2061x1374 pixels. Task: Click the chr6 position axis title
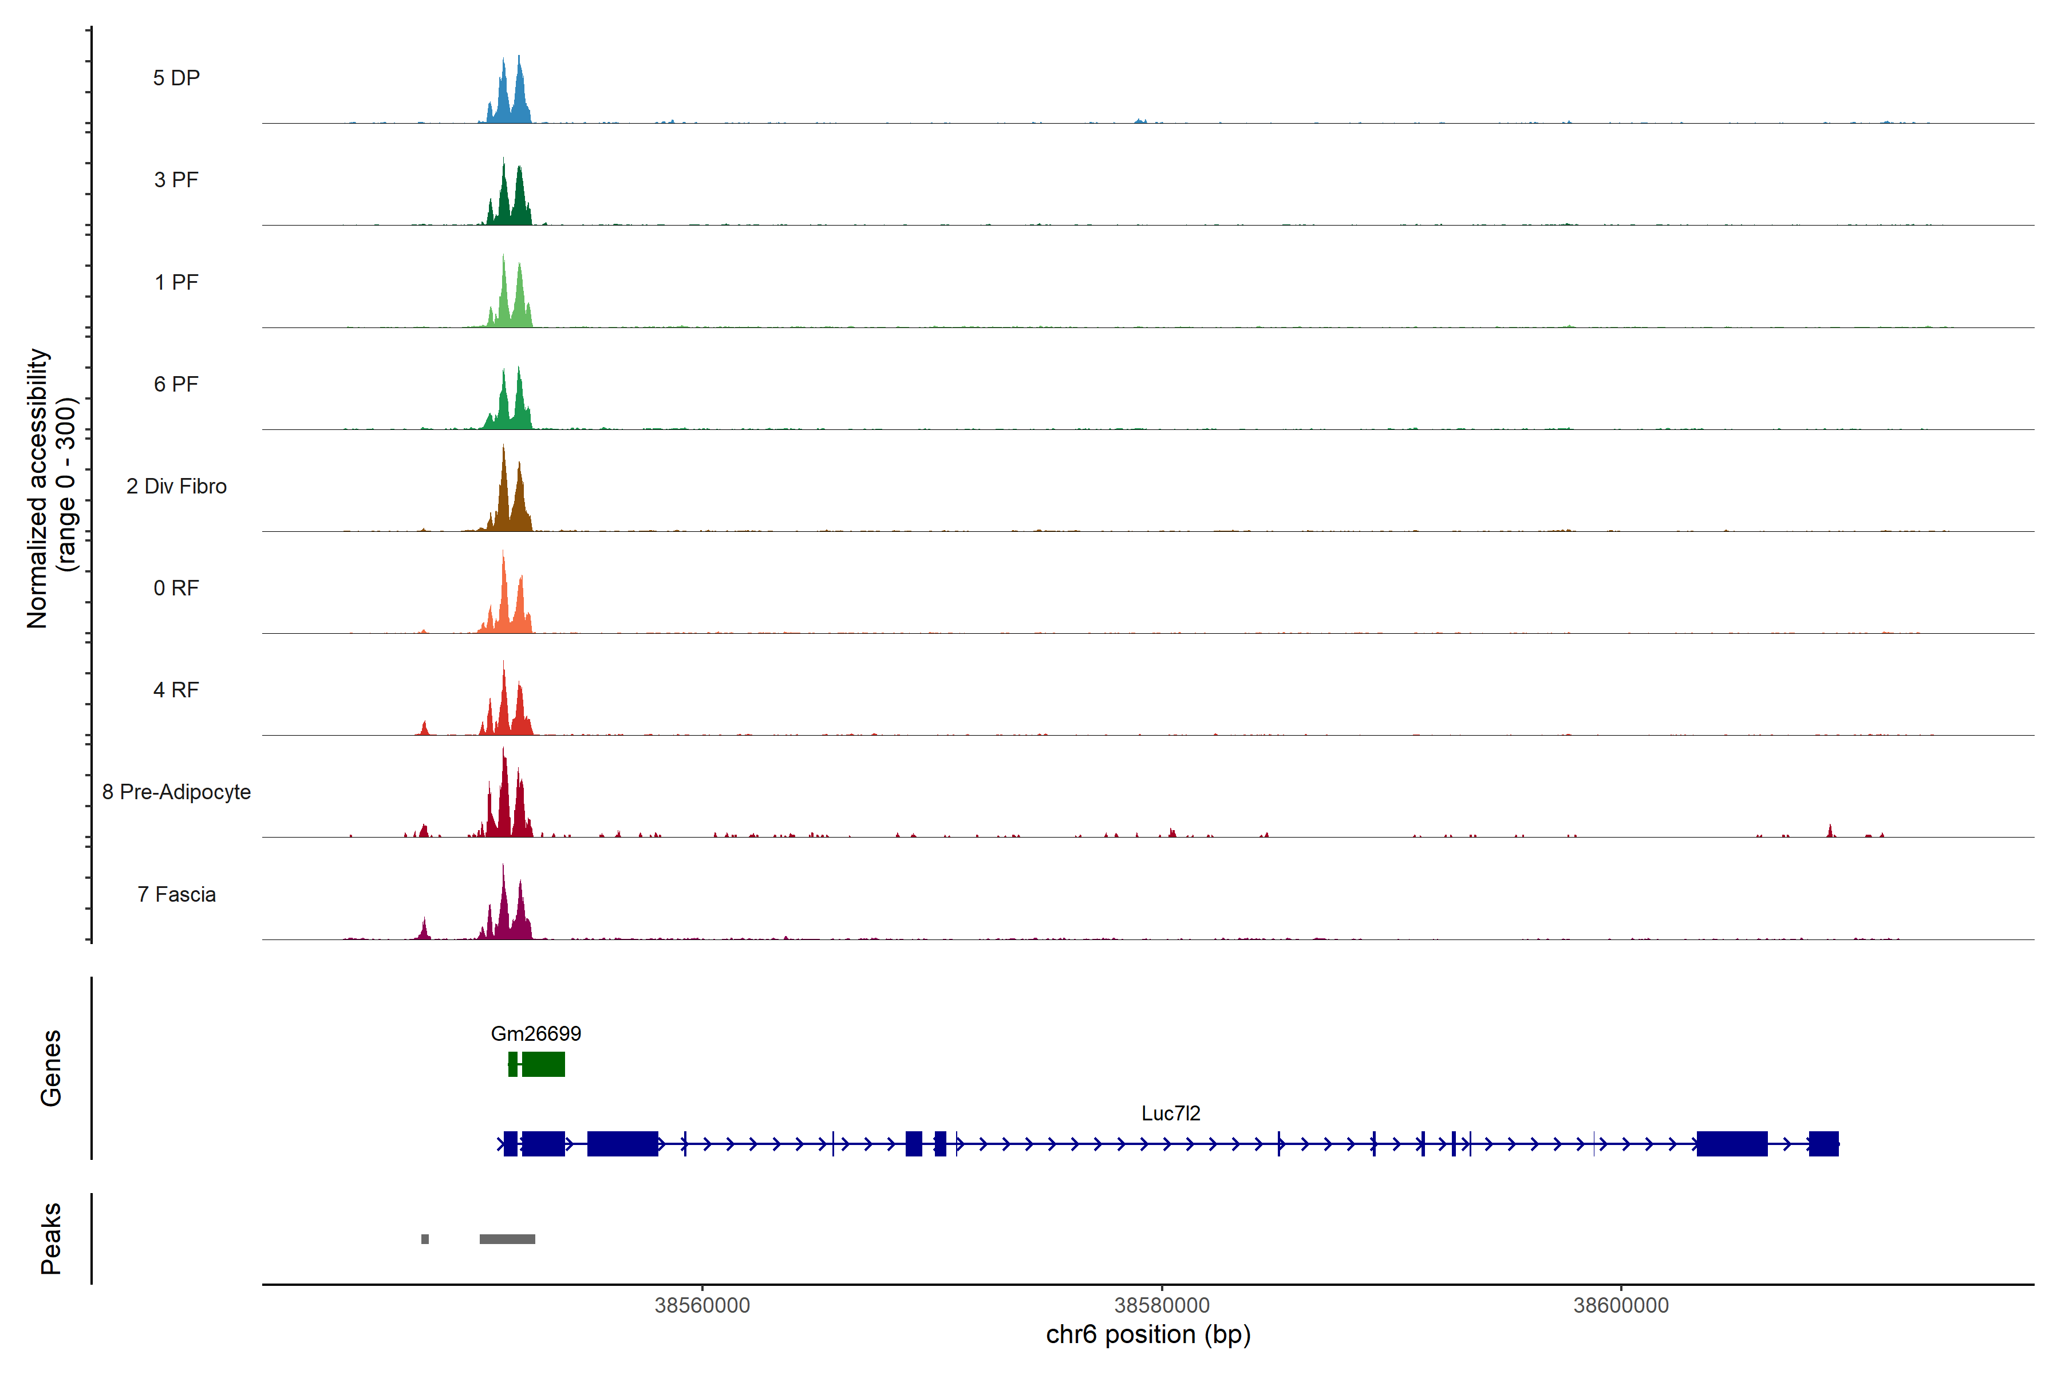coord(1148,1334)
